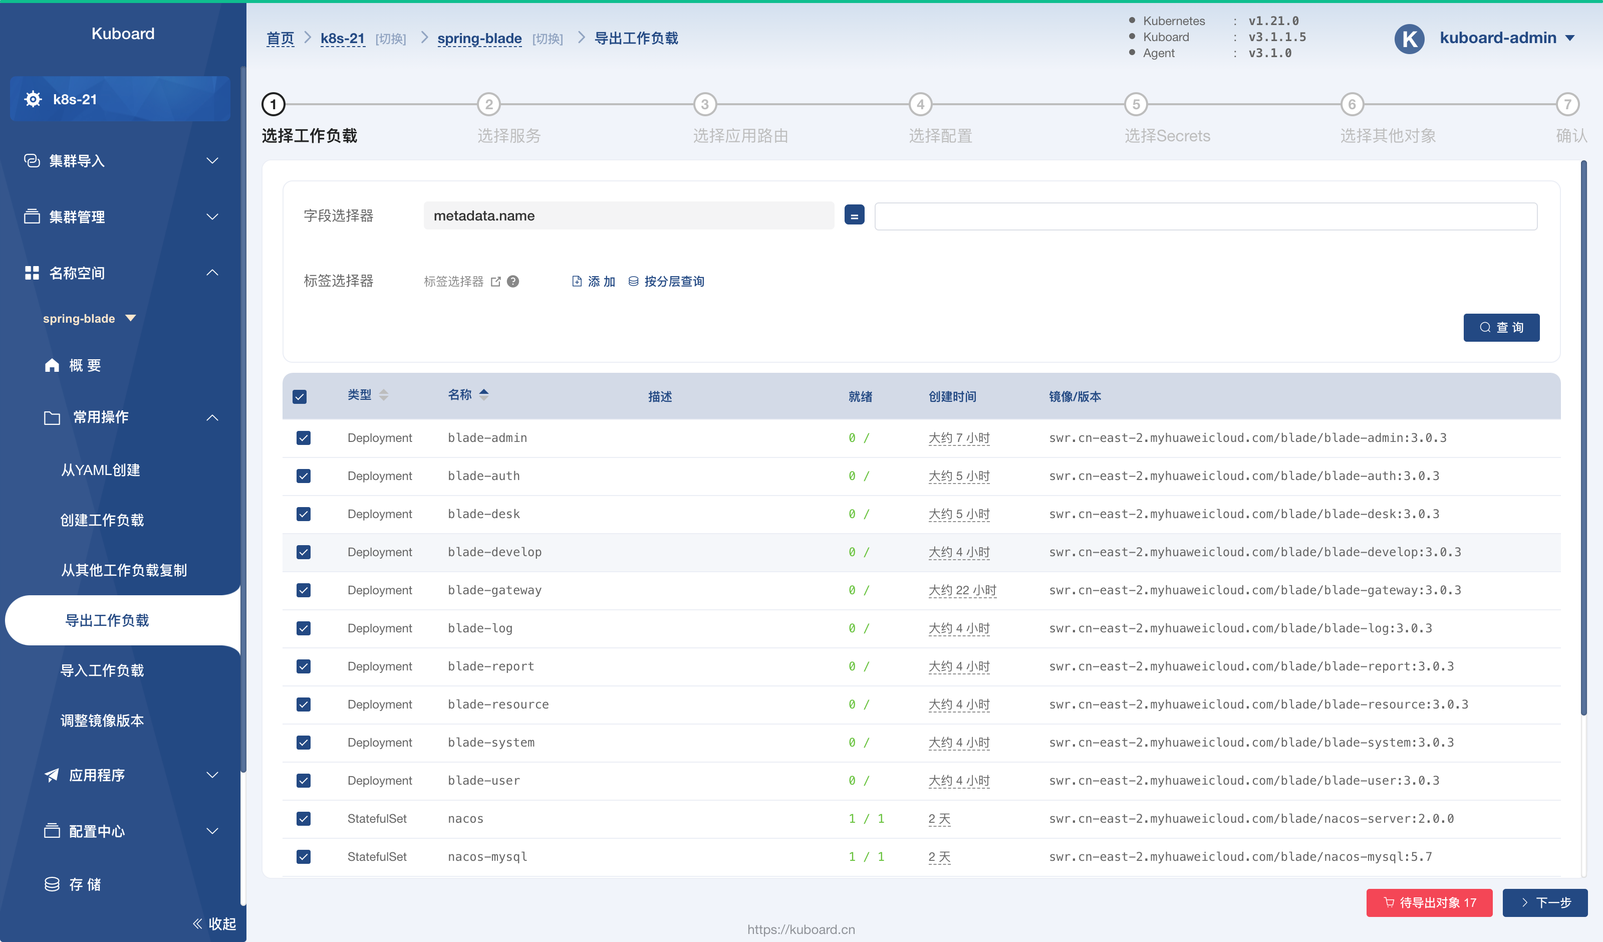This screenshot has height=942, width=1603.
Task: Uncheck the blade-system row checkbox
Action: tap(304, 742)
